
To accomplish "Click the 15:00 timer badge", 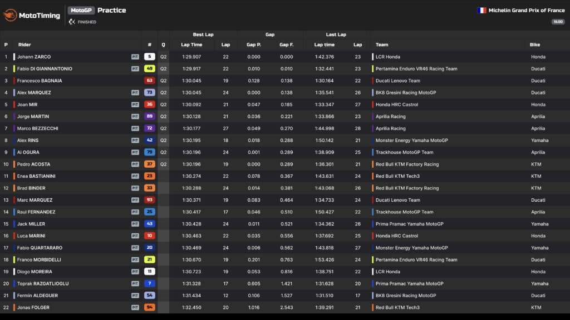I will (558, 22).
